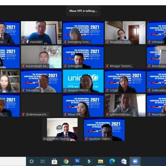The image size is (166, 166).
Task: Select buyandelger ba's video tile
Action: tap(41, 57)
